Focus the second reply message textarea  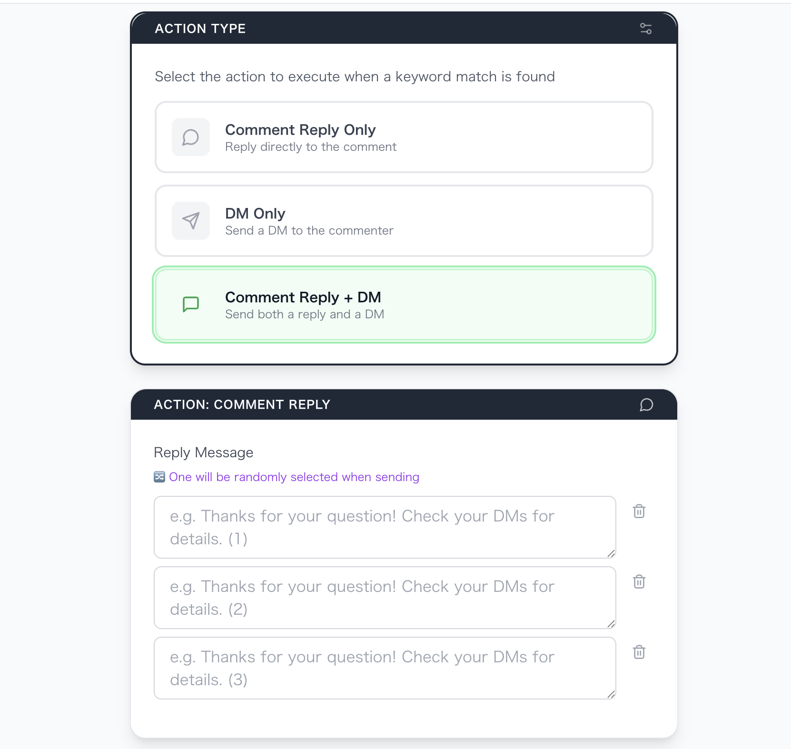(x=385, y=598)
